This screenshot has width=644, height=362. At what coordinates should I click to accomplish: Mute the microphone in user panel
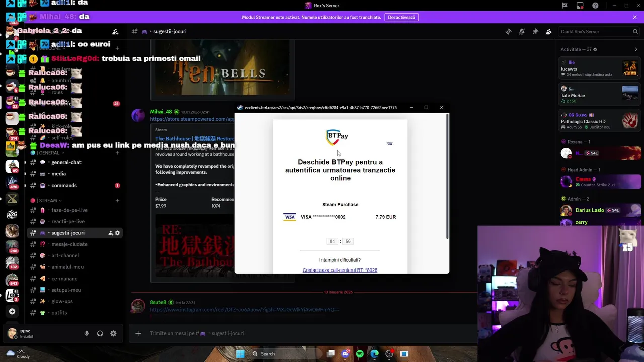87,333
